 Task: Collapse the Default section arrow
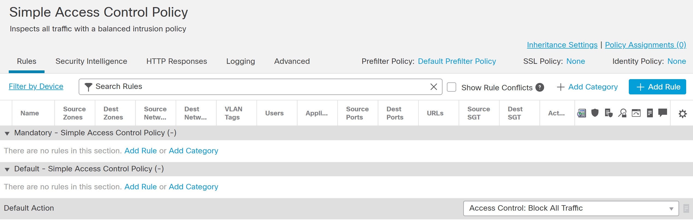[x=7, y=169]
